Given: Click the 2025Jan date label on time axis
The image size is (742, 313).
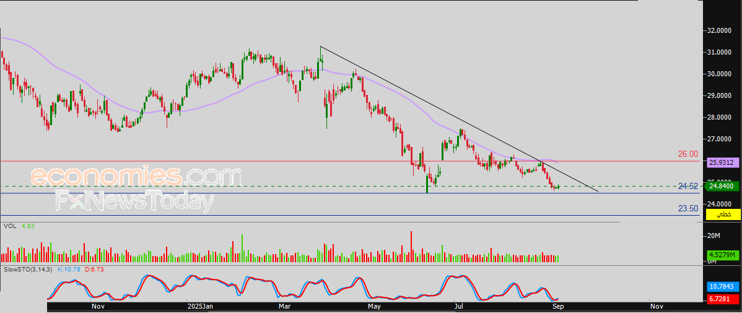Looking at the screenshot, I should pyautogui.click(x=199, y=307).
